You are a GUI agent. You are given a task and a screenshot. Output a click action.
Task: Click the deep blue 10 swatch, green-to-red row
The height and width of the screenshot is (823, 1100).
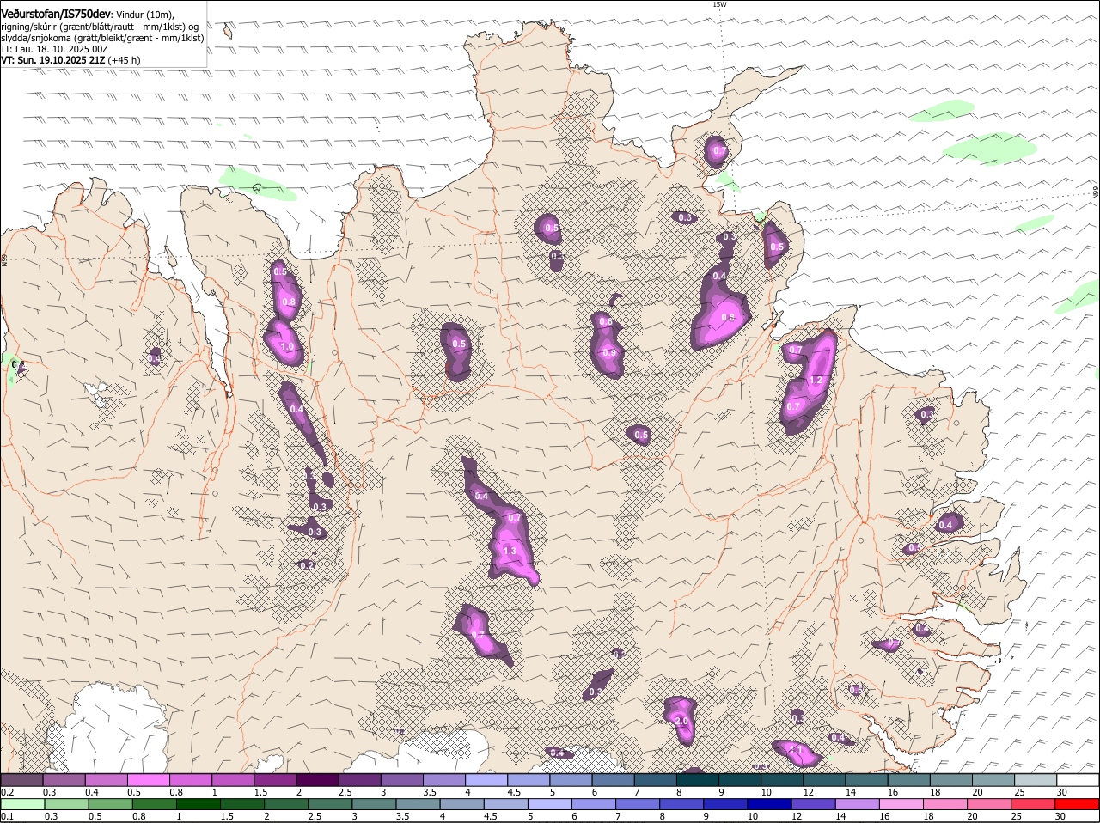point(769,805)
